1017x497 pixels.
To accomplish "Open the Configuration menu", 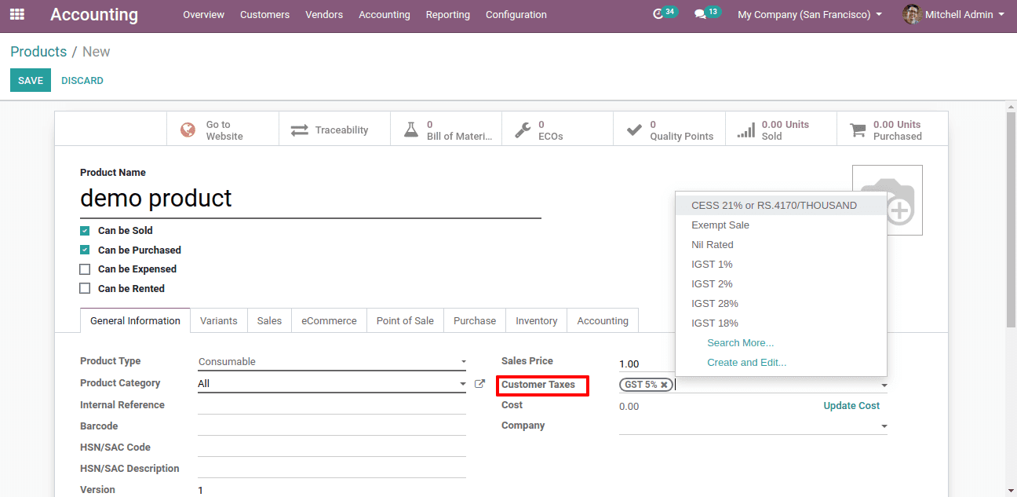I will tap(516, 14).
